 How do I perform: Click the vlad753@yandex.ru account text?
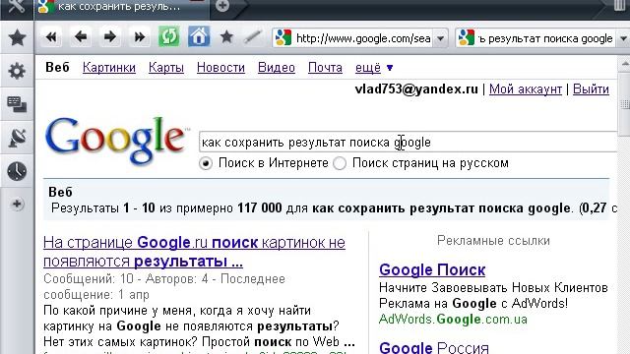(416, 89)
